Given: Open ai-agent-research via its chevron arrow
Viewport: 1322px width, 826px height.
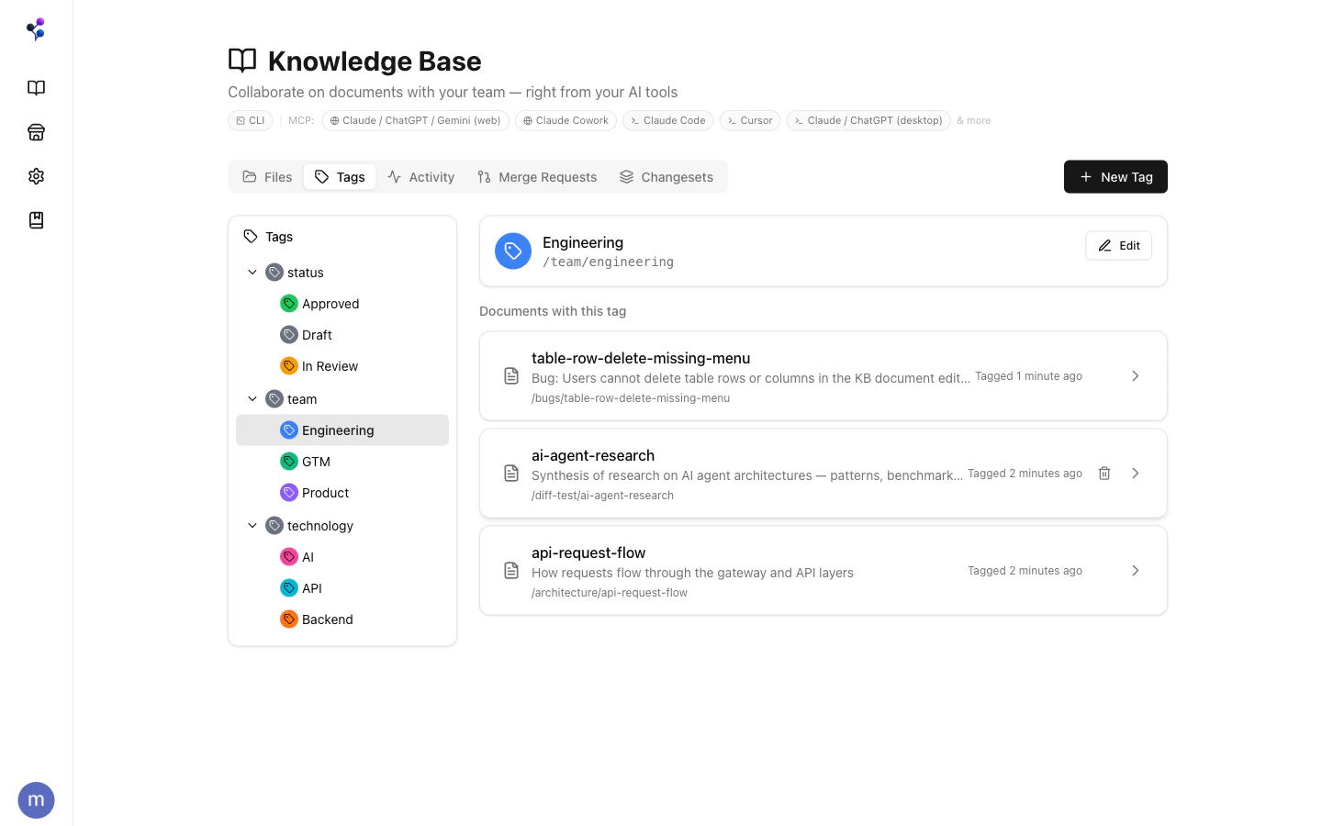Looking at the screenshot, I should pos(1136,474).
